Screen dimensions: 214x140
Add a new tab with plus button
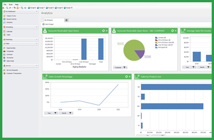pos(67,20)
